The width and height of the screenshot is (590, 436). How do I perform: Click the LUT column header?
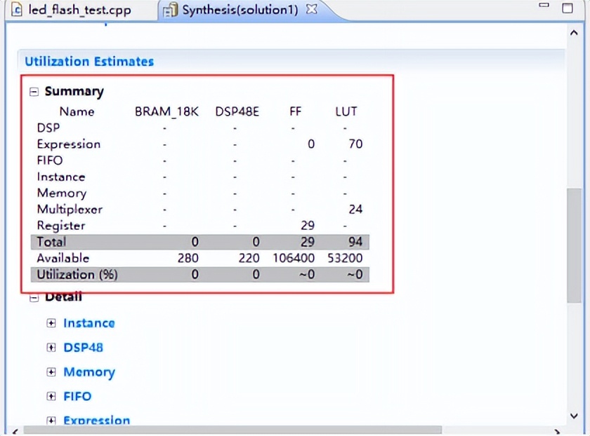[346, 111]
